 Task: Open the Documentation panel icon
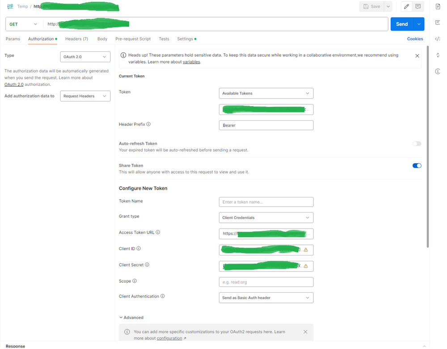point(438,6)
